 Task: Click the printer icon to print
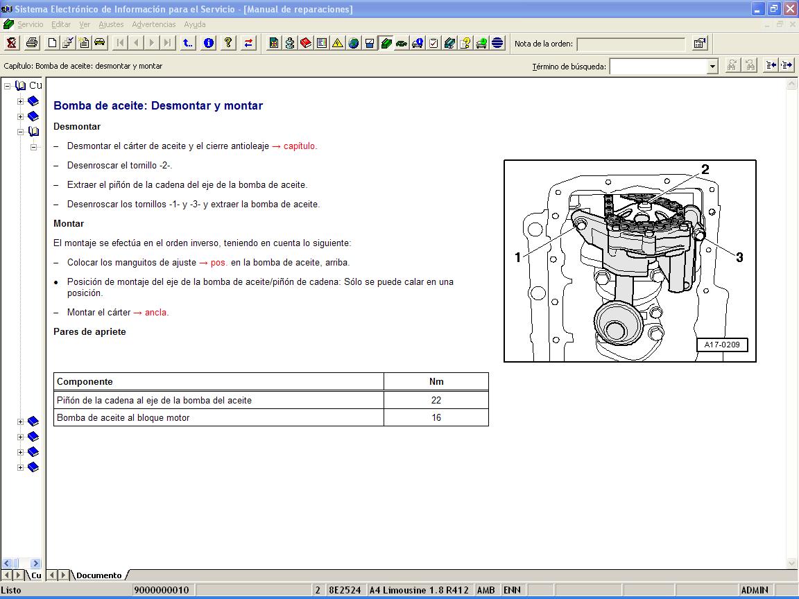(x=32, y=43)
